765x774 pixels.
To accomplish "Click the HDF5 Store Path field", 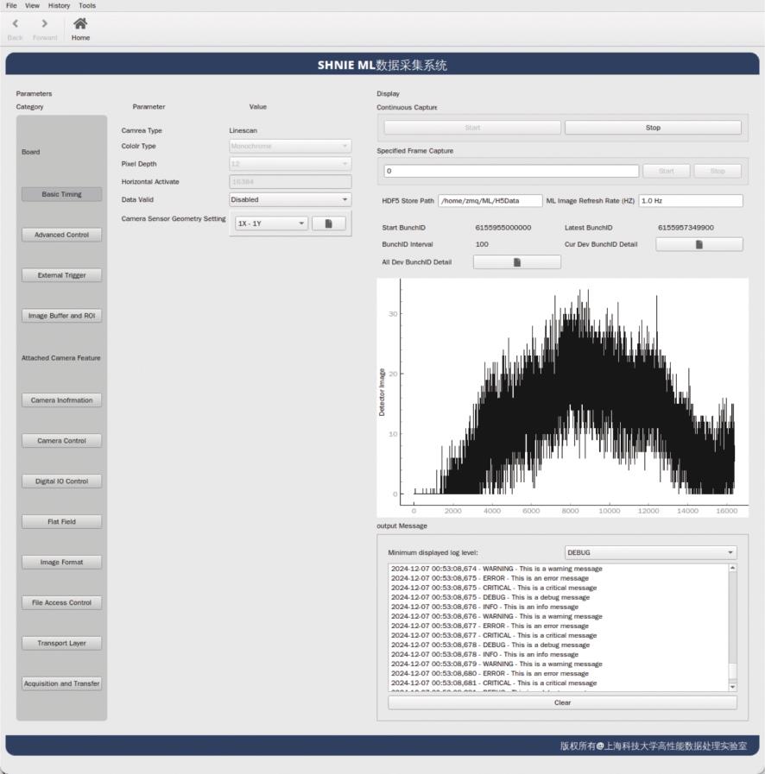I will click(490, 200).
